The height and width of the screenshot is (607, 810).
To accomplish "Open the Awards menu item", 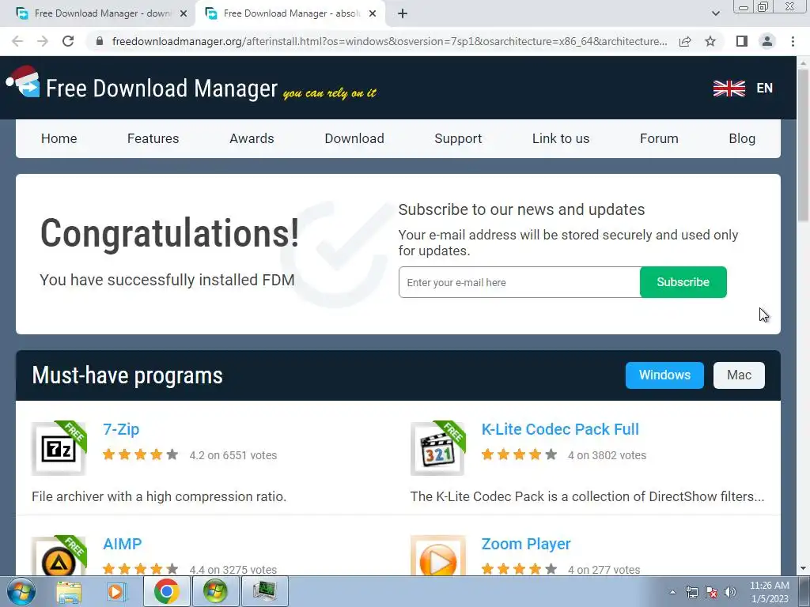I will [x=252, y=138].
